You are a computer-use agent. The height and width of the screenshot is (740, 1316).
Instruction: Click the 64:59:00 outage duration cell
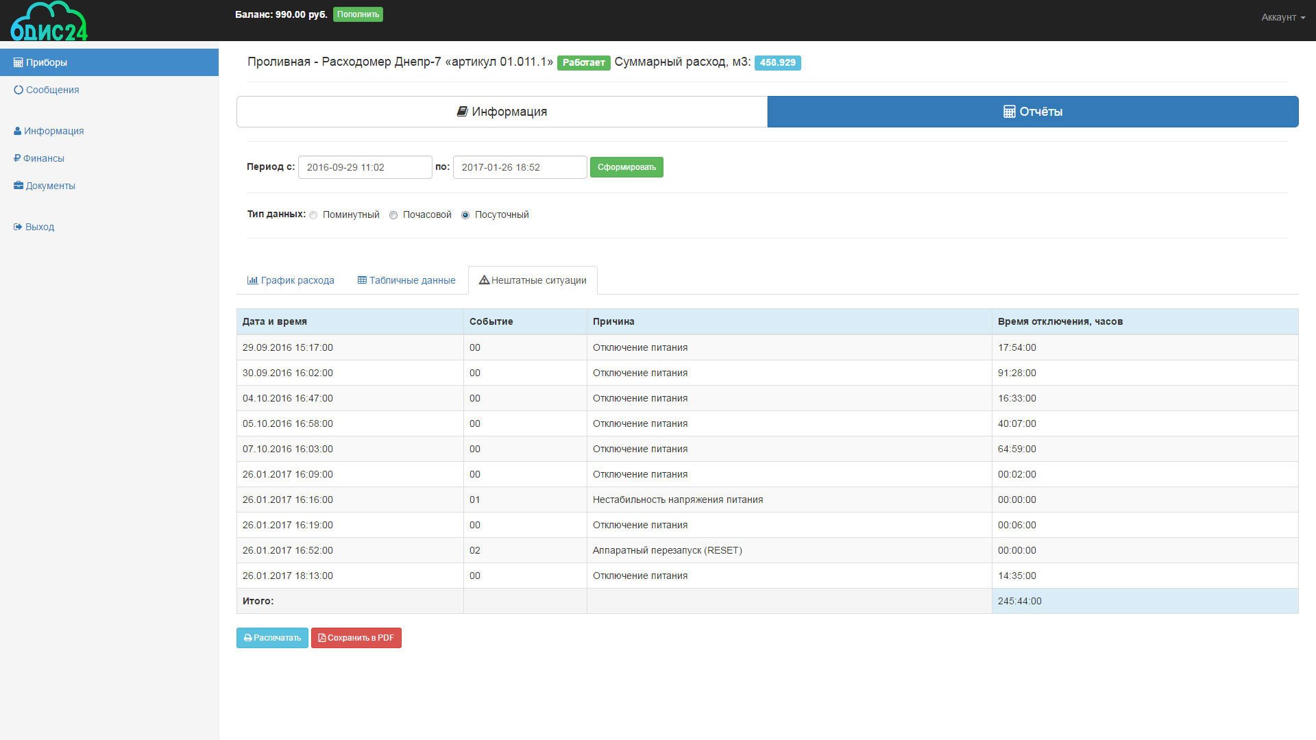pyautogui.click(x=1145, y=449)
